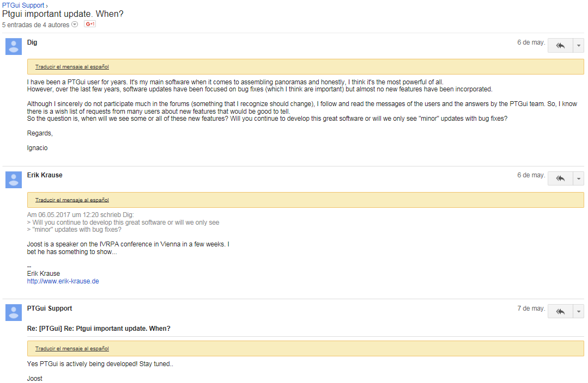Viewport: 588px width, 383px height.
Task: Open the more options dropdown on PTGui Support's post
Action: click(x=579, y=312)
